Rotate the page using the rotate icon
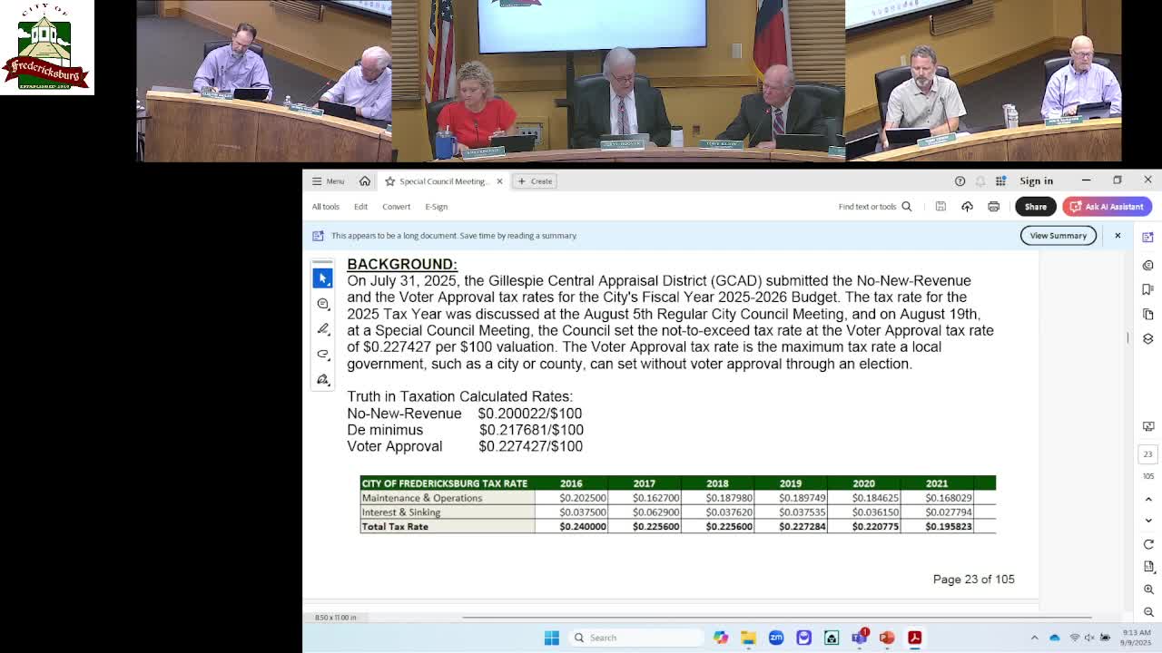Viewport: 1162px width, 653px height. click(x=1147, y=543)
